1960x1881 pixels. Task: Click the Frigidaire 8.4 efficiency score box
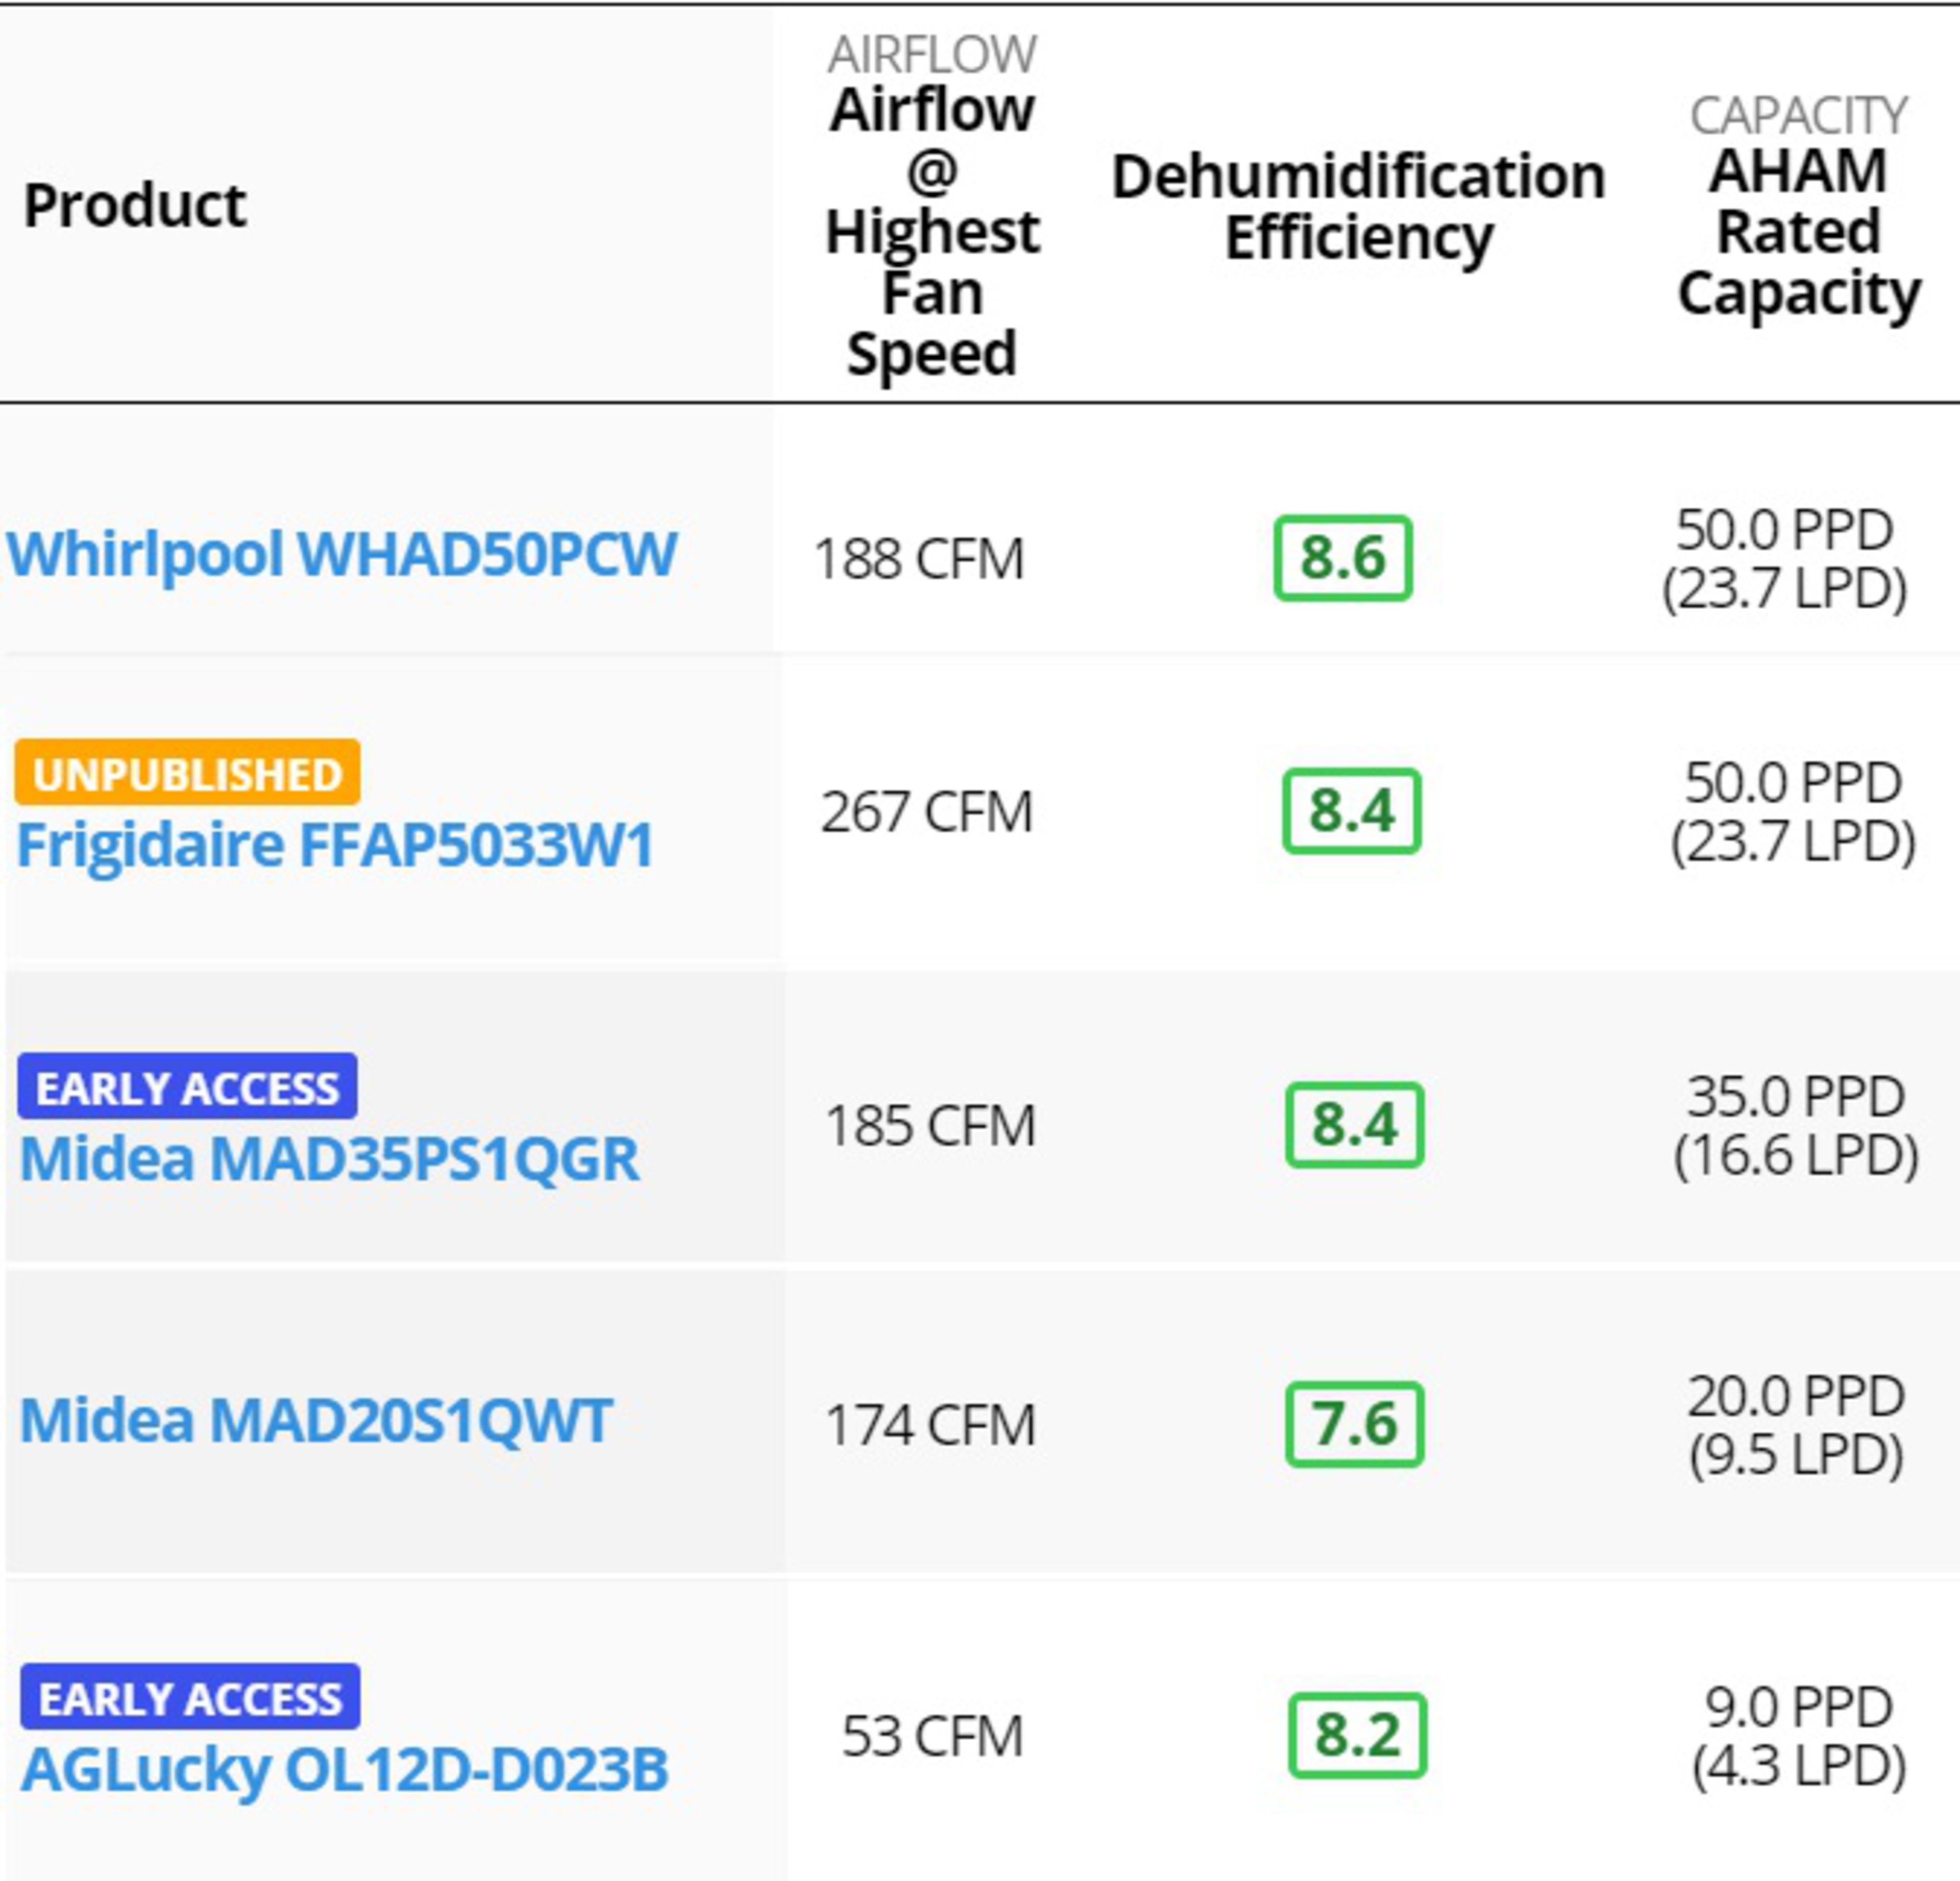tap(1351, 811)
